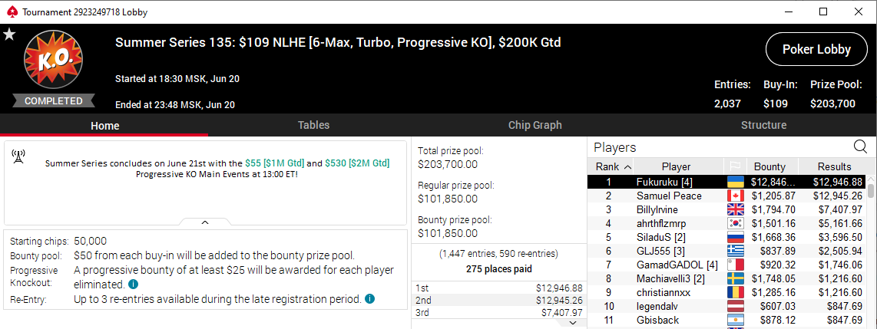
Task: Sort players by flag column
Action: [x=735, y=166]
